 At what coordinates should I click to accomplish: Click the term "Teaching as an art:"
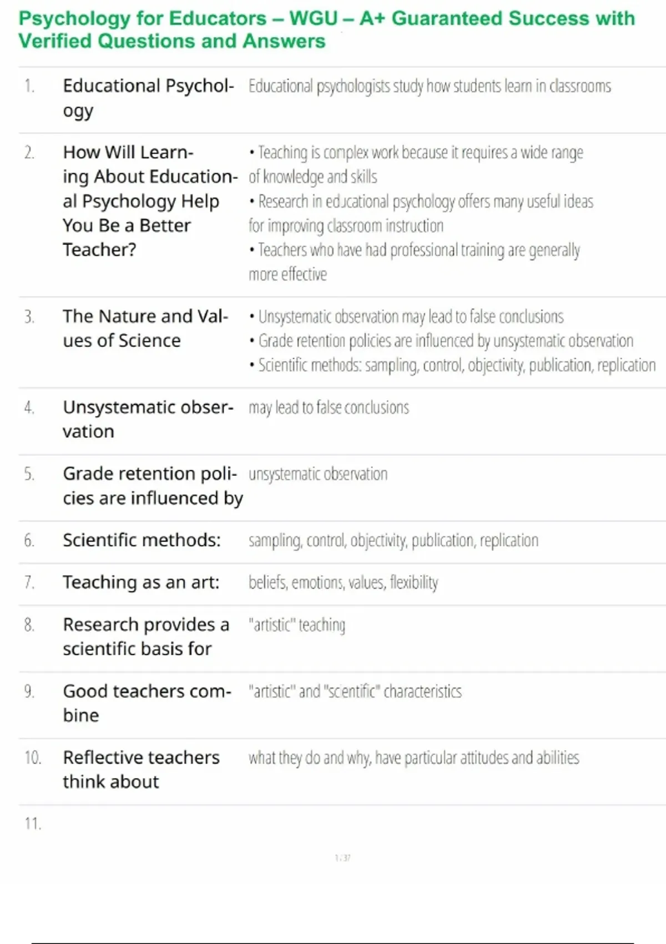point(141,582)
